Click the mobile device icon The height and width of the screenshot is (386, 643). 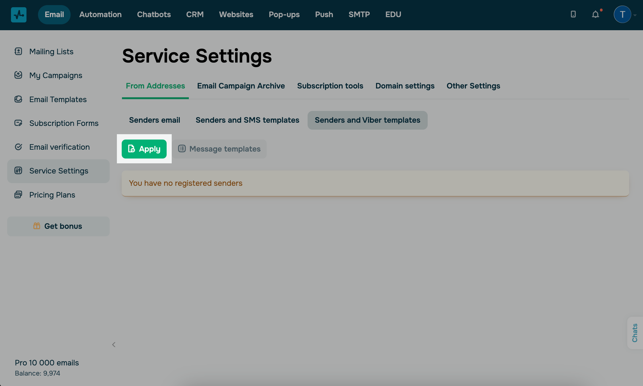click(573, 14)
